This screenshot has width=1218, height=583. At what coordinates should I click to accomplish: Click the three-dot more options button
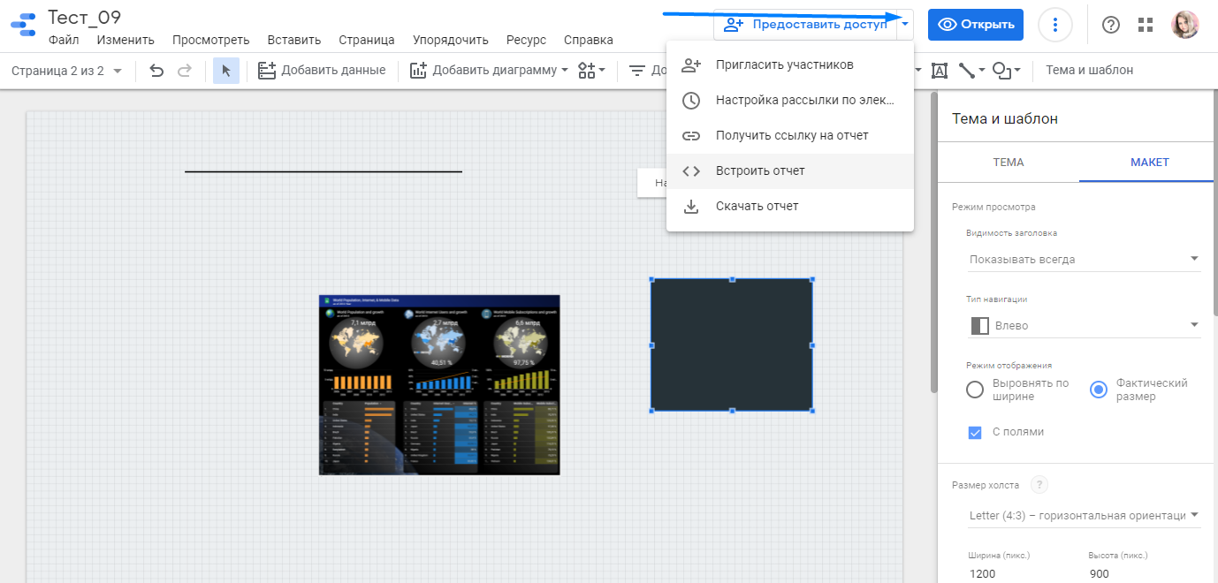pos(1054,25)
